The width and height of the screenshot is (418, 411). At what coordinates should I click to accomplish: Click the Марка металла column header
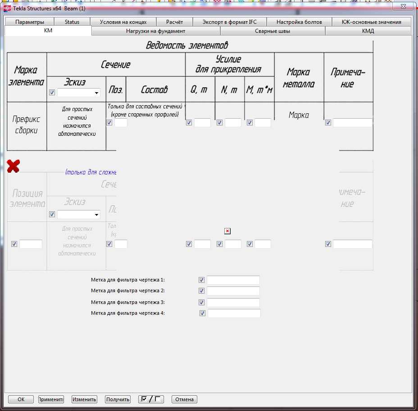pos(299,78)
